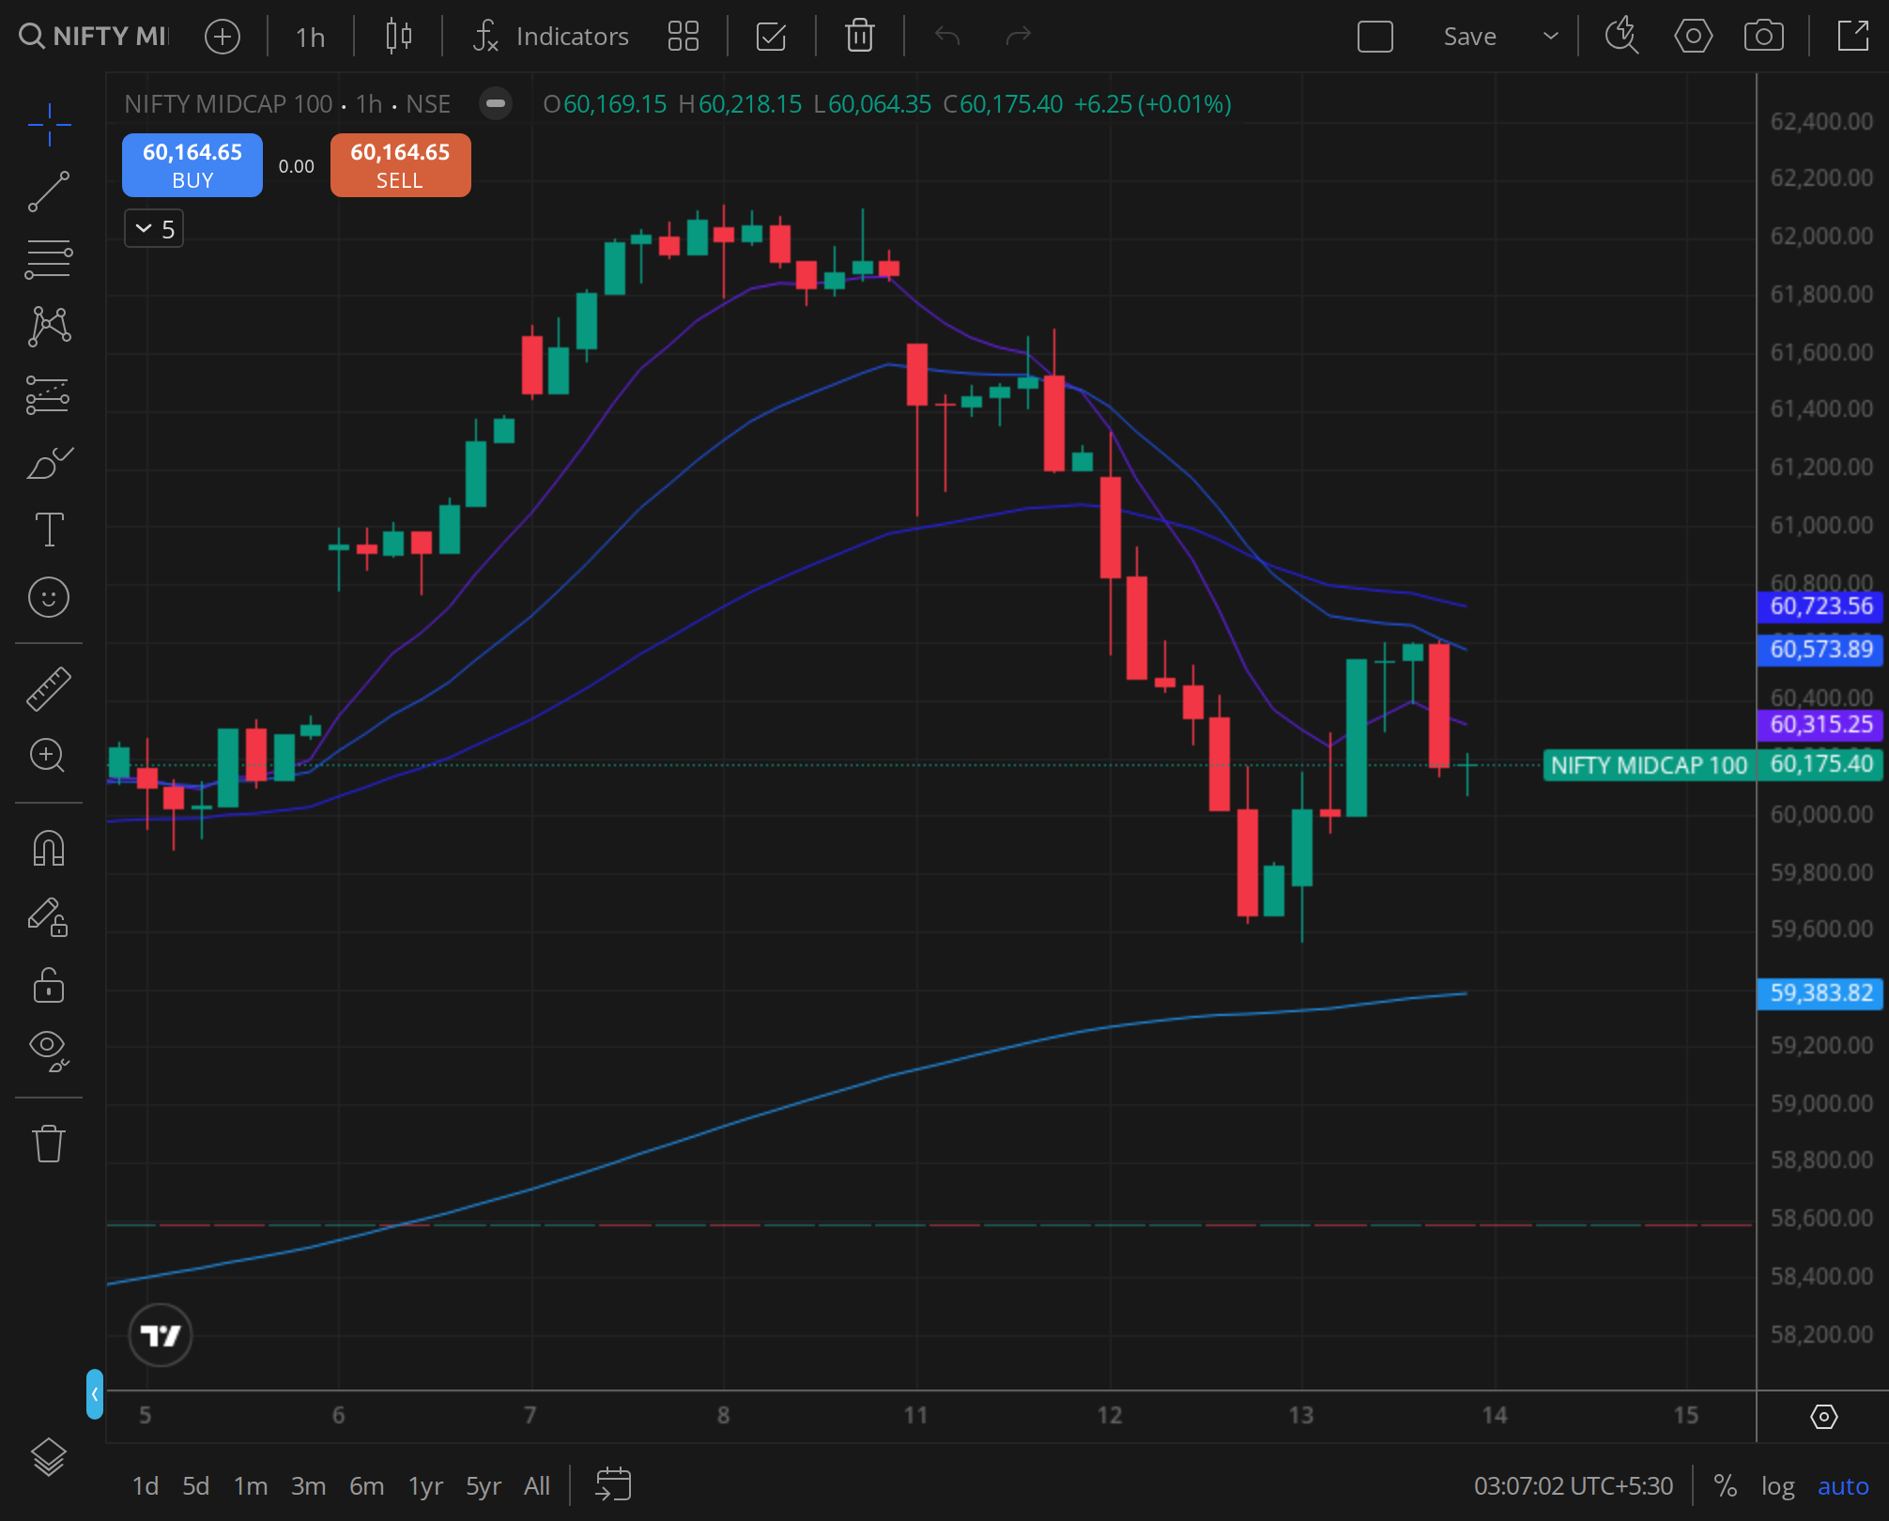This screenshot has width=1889, height=1521.
Task: Click the NIFTY MIDCAP 100 price line label
Action: 1649,765
